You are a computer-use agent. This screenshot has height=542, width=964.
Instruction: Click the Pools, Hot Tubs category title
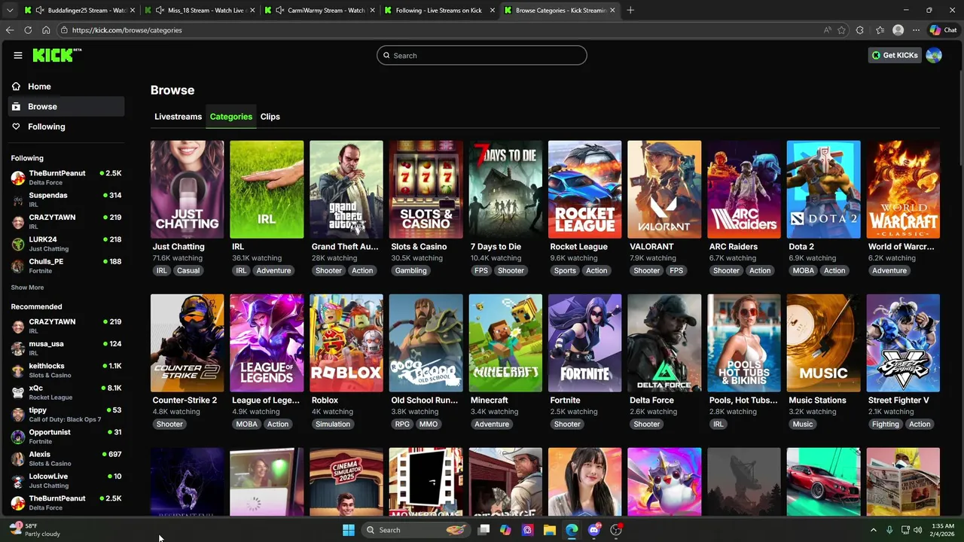(x=743, y=400)
